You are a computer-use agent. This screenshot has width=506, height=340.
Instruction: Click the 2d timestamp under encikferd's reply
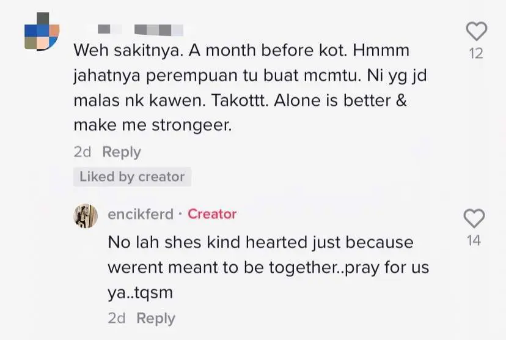[116, 319]
